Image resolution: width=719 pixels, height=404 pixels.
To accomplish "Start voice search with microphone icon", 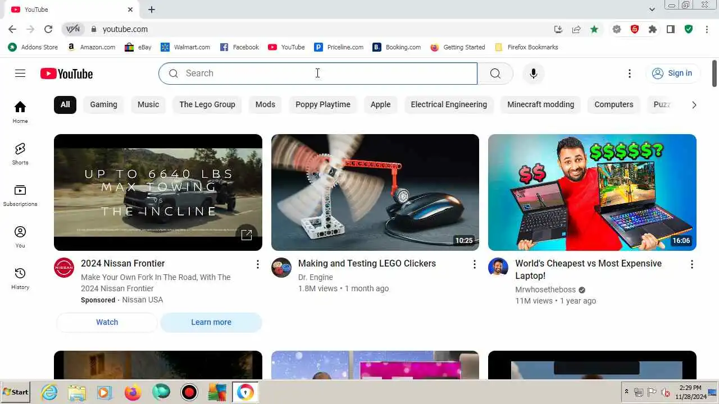I will tap(534, 74).
